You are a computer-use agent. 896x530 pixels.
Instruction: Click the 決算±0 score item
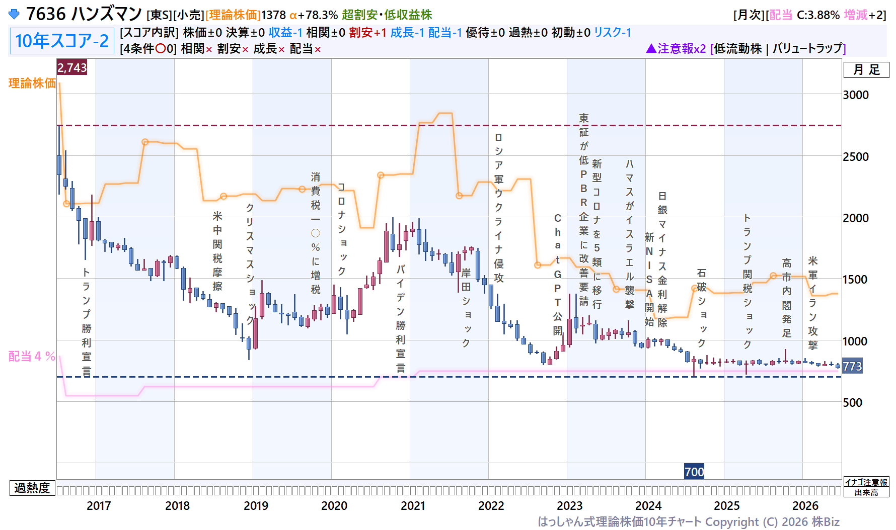tap(245, 33)
